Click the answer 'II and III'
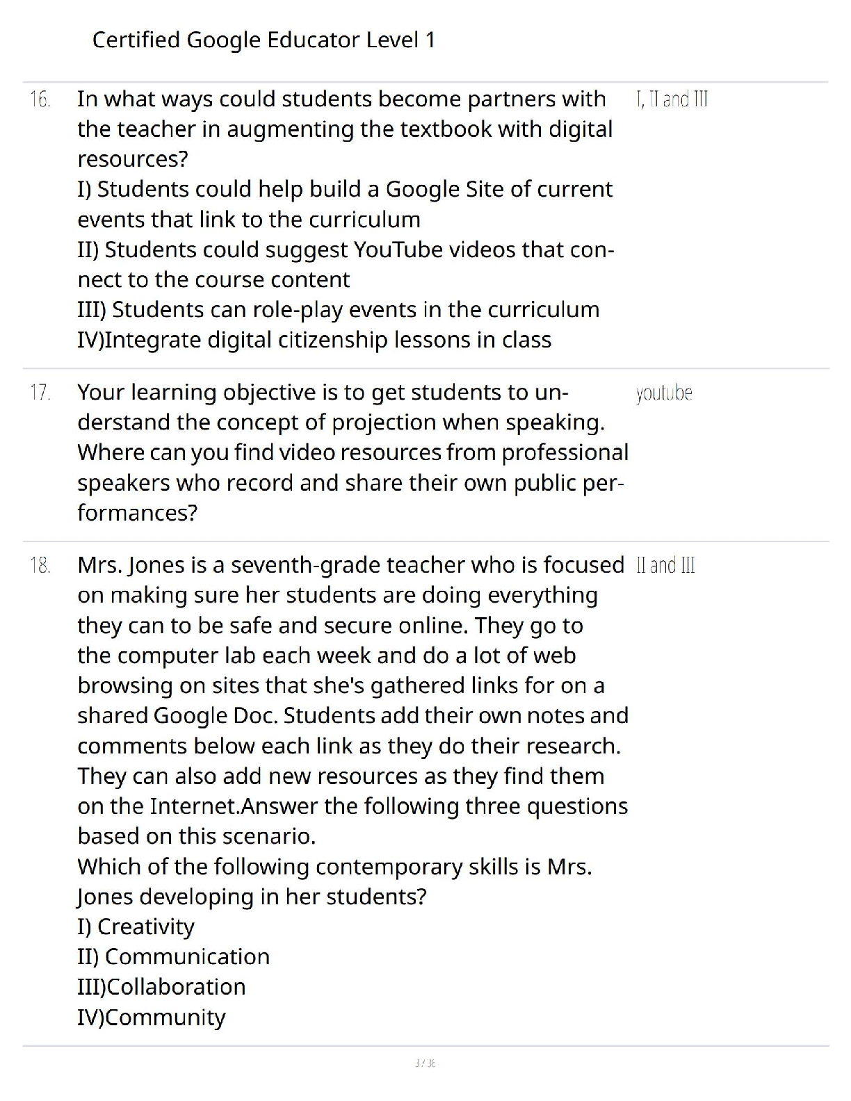 665,565
